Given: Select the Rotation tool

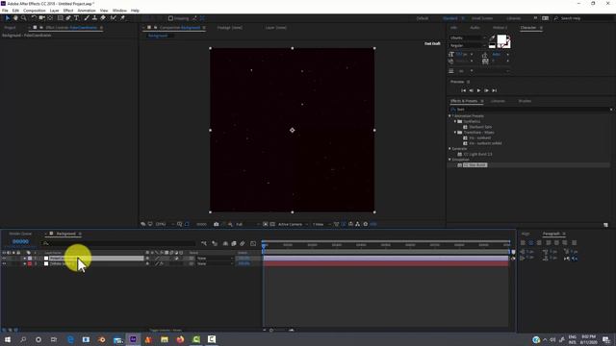Looking at the screenshot, I should pos(34,18).
